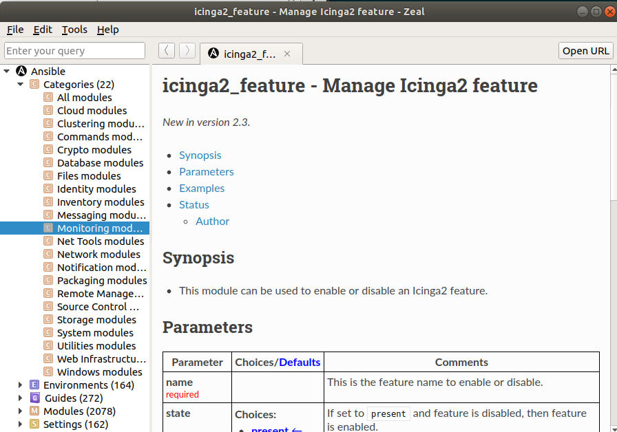Collapse the Ansible docset tree
617x432 pixels.
pos(7,71)
